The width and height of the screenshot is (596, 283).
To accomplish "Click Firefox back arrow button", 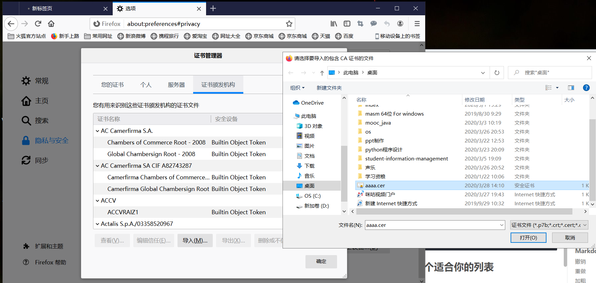I will tap(11, 24).
